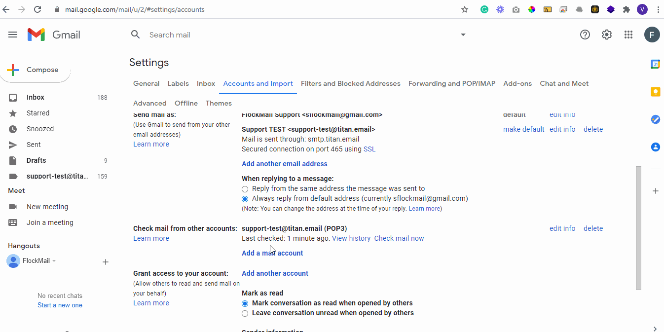Click the Search mail input field
Image resolution: width=664 pixels, height=332 pixels.
(x=301, y=35)
